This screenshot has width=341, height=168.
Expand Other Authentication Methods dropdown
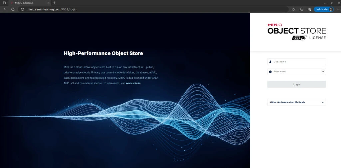coord(297,102)
